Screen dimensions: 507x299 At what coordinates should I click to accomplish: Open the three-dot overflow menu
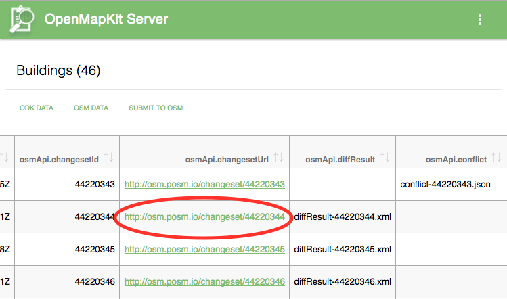tap(480, 20)
